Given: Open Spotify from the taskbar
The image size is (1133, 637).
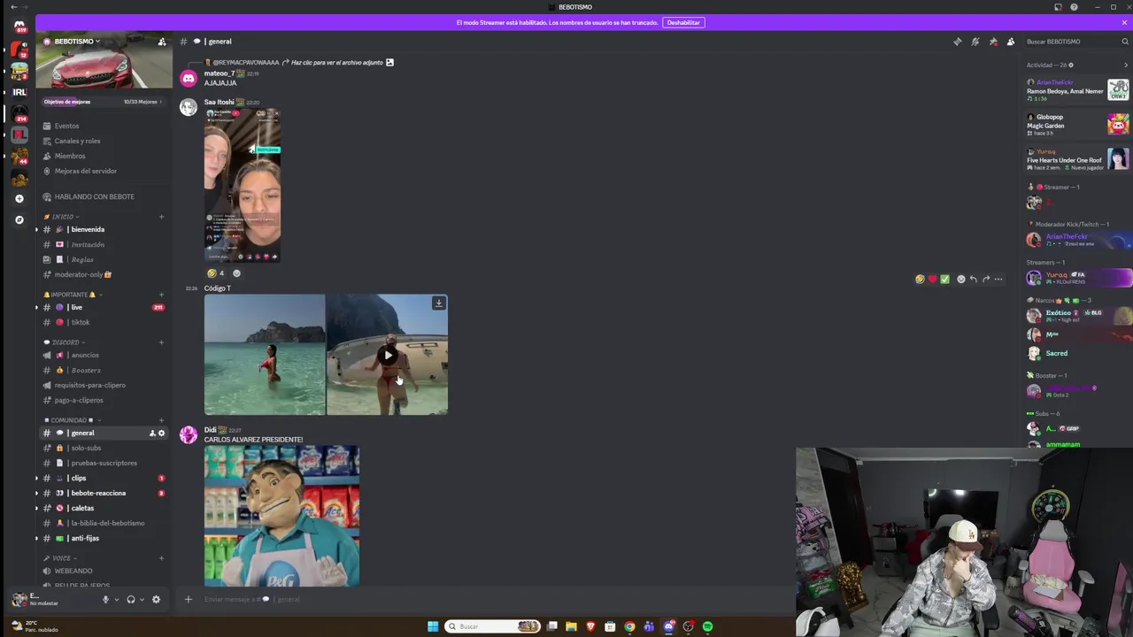Looking at the screenshot, I should [x=707, y=626].
